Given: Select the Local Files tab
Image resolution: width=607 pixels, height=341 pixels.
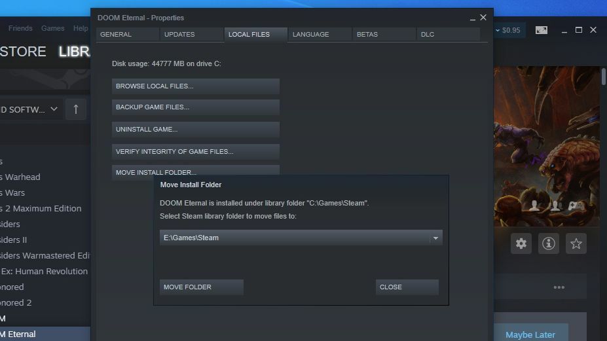Looking at the screenshot, I should tap(256, 35).
